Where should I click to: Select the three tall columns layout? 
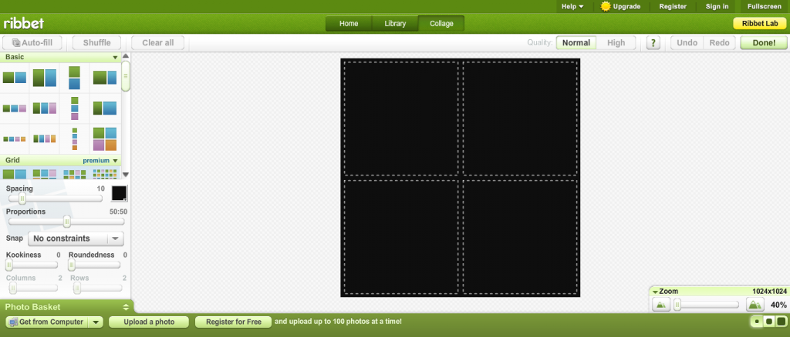tap(45, 108)
